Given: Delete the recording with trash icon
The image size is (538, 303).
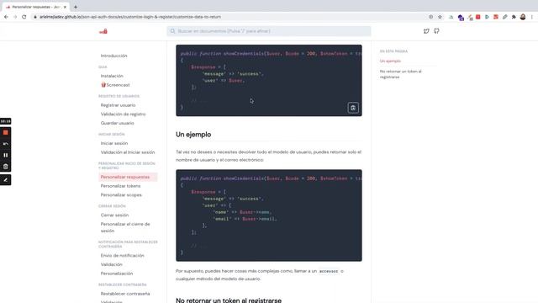Looking at the screenshot, I should coord(6,167).
